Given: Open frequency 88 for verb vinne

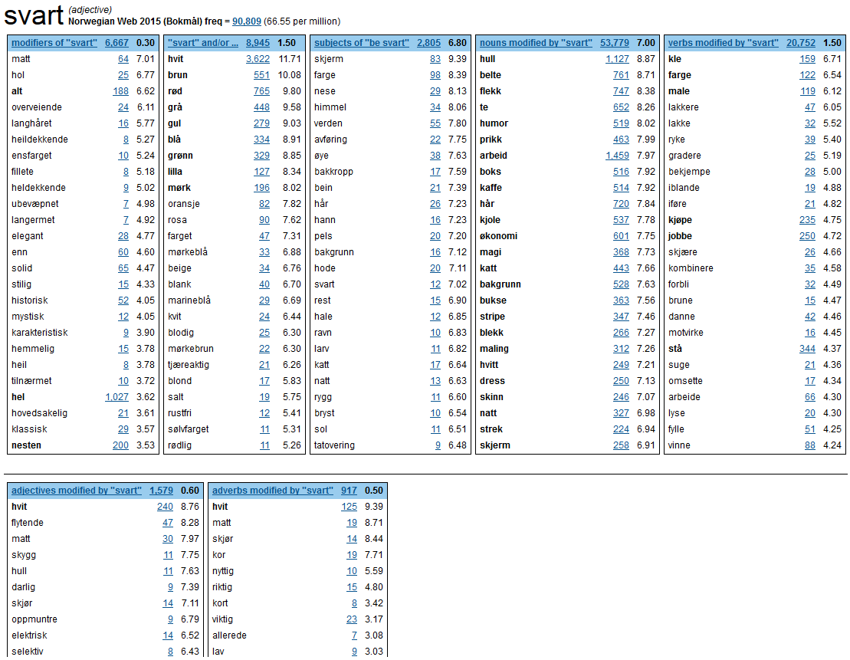Looking at the screenshot, I should click(x=810, y=445).
